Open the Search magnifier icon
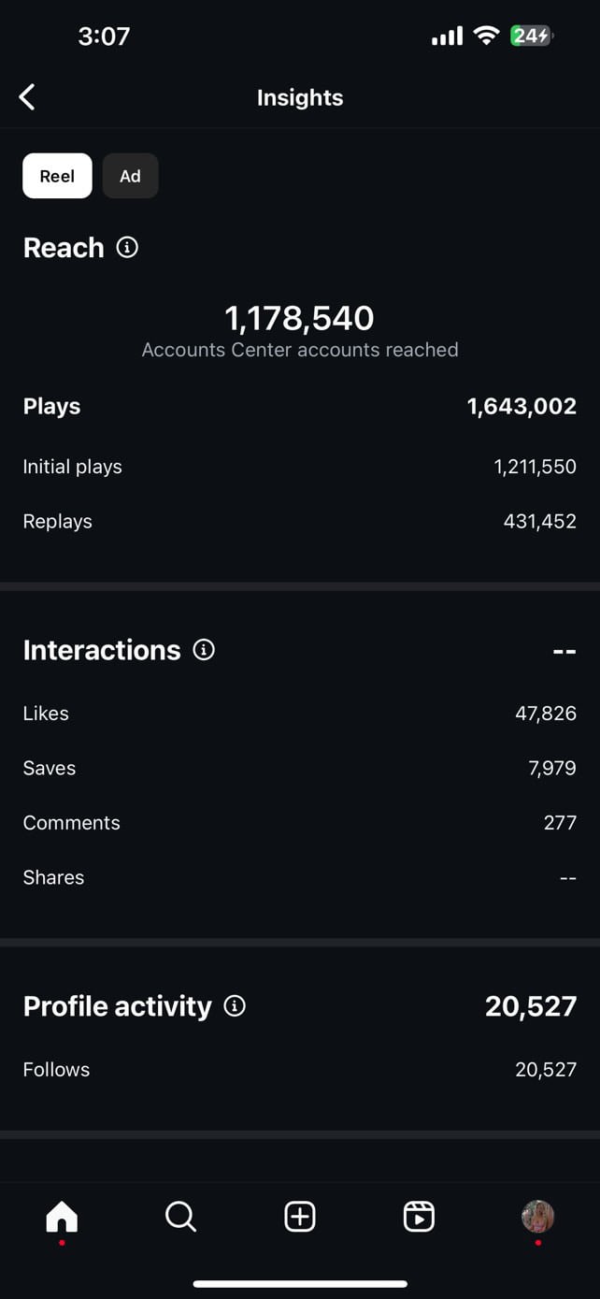 click(x=180, y=1216)
